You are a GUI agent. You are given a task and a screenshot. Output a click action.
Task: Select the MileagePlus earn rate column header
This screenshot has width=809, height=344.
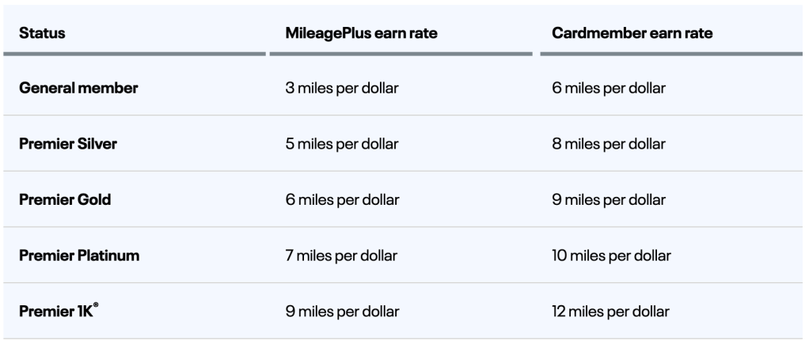(361, 33)
